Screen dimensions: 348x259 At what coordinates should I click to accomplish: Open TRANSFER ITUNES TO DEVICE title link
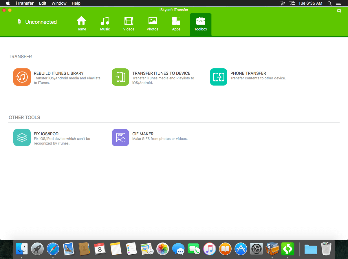click(161, 73)
